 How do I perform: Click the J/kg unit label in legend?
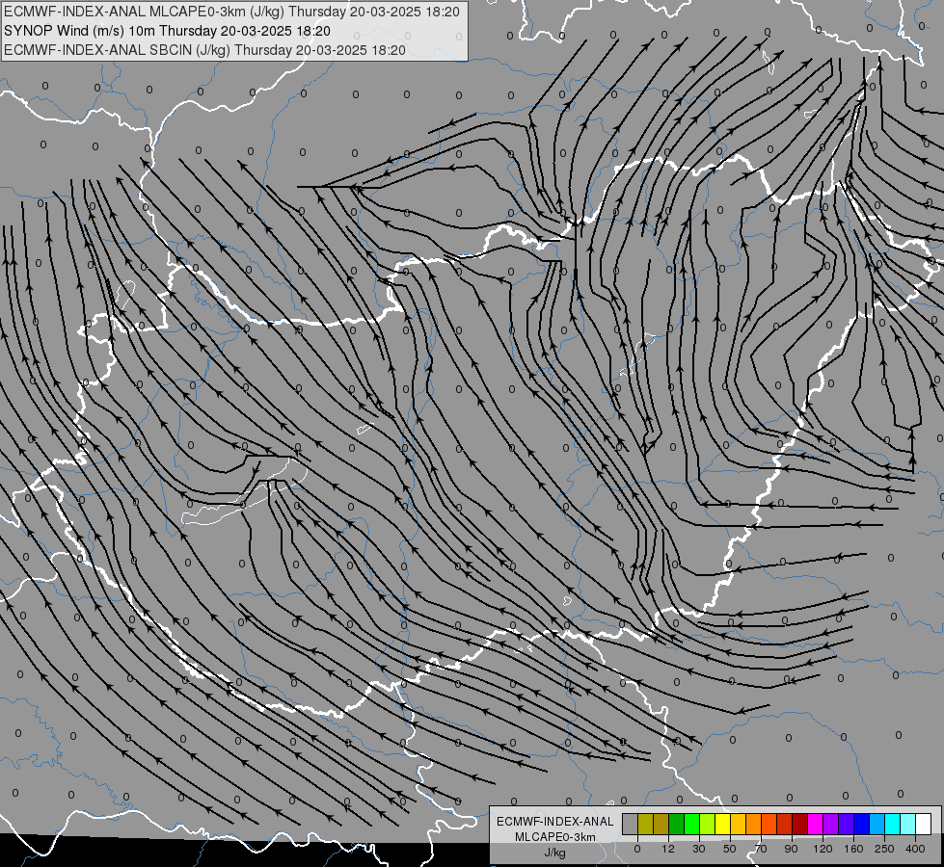(555, 853)
